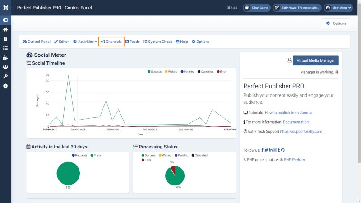Open Extly News site link button
Image resolution: width=361 pixels, height=203 pixels.
(297, 8)
